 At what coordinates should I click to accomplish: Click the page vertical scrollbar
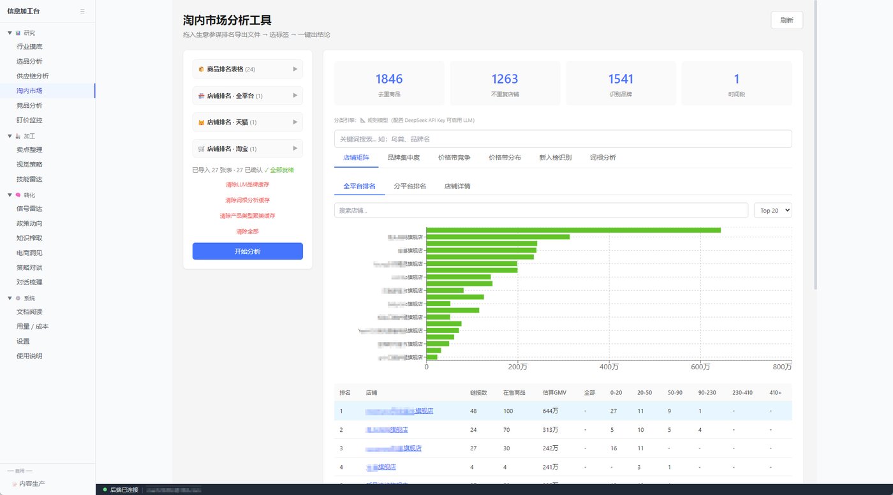[x=815, y=145]
